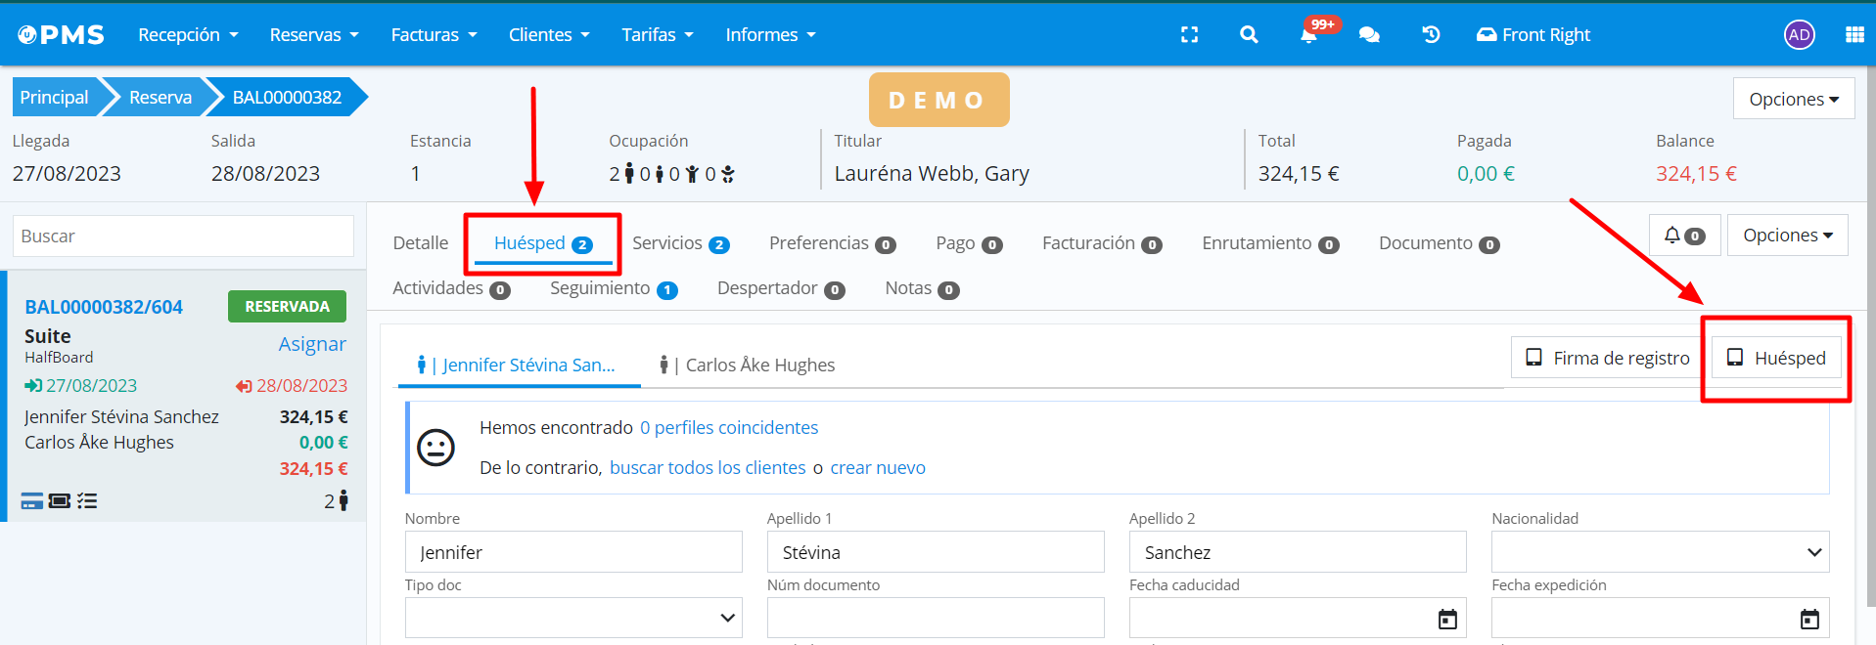
Task: Open top-right Opciones dropdown
Action: click(x=1793, y=99)
